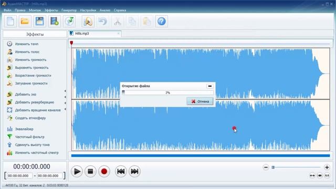Click the Отмена button in dialog

(x=200, y=101)
